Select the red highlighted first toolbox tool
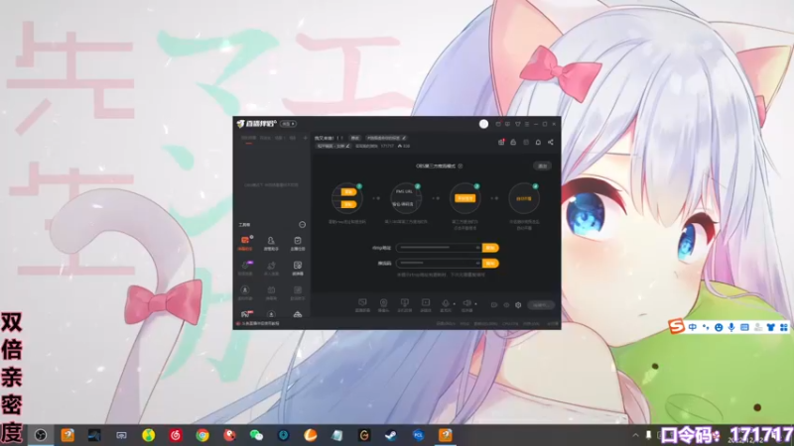 (245, 241)
